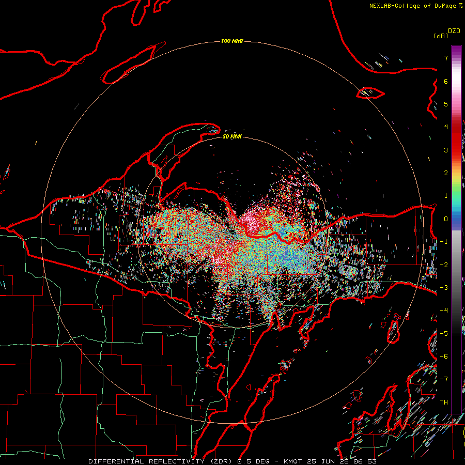Click the -6 dB value on the scale
This screenshot has height=465, width=465.
[444, 357]
